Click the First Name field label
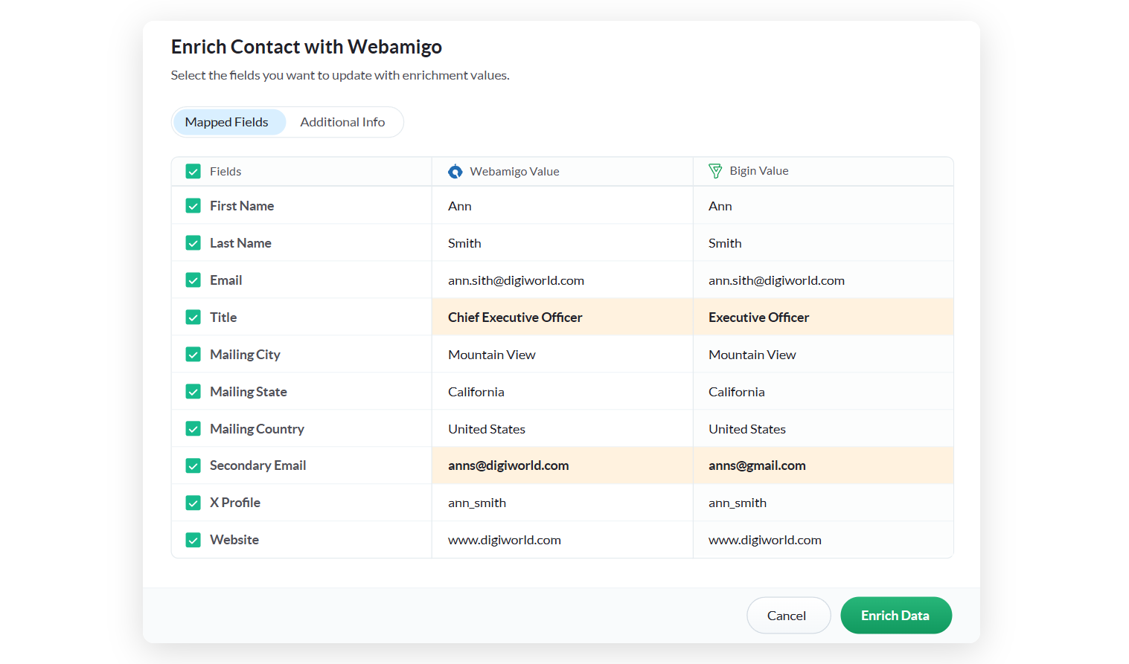This screenshot has height=664, width=1129. [x=242, y=206]
